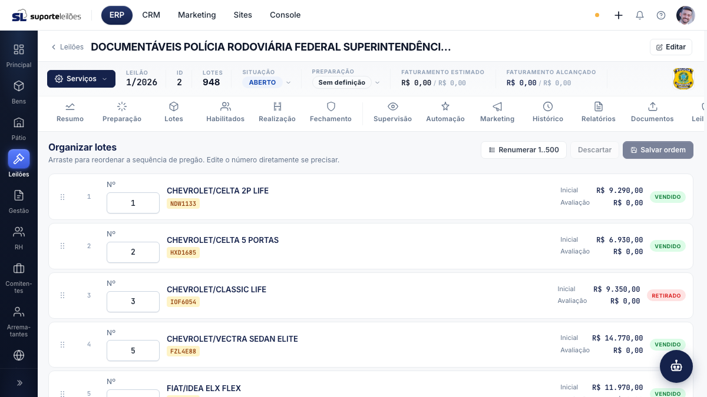The image size is (707, 397).
Task: Click the FZL4E88 plate tag
Action: coord(183,351)
